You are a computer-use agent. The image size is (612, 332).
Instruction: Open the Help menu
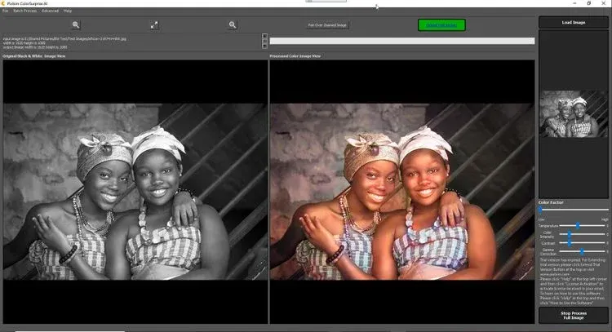[68, 11]
